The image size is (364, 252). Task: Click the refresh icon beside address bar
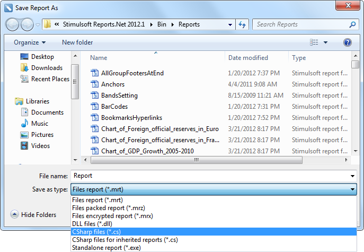[x=243, y=24]
